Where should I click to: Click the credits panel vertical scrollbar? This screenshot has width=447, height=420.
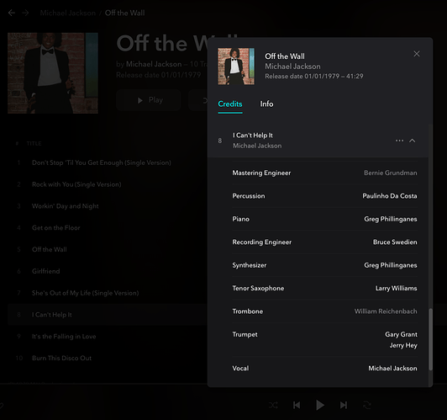coord(430,339)
